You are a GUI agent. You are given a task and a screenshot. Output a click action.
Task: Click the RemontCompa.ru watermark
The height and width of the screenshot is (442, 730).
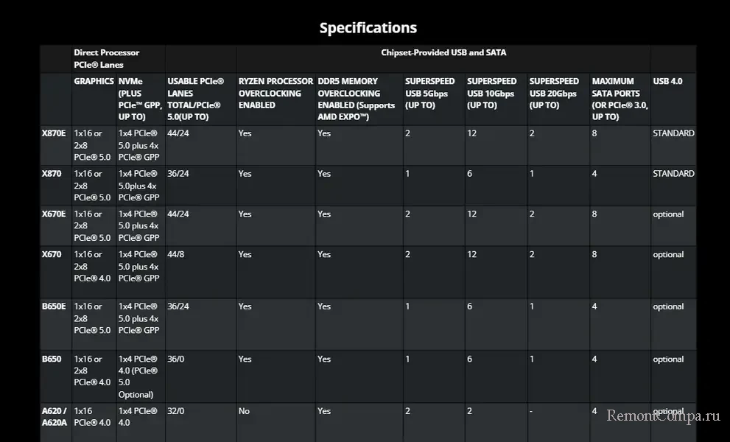click(x=662, y=416)
